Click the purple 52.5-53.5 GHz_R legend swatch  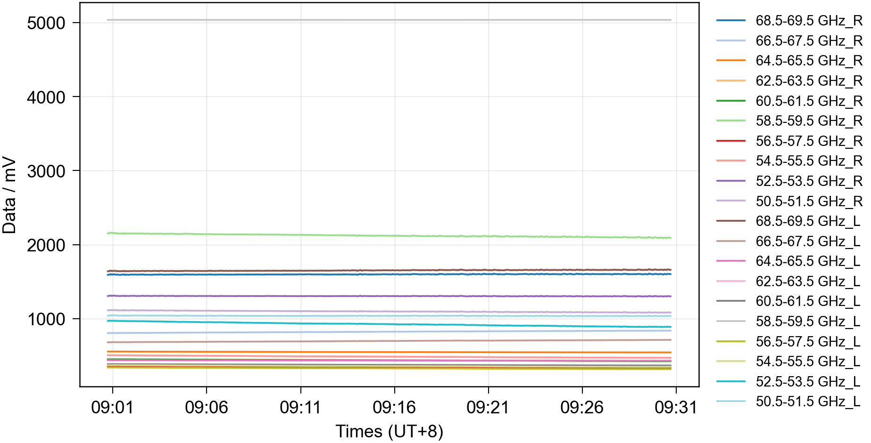(x=730, y=181)
